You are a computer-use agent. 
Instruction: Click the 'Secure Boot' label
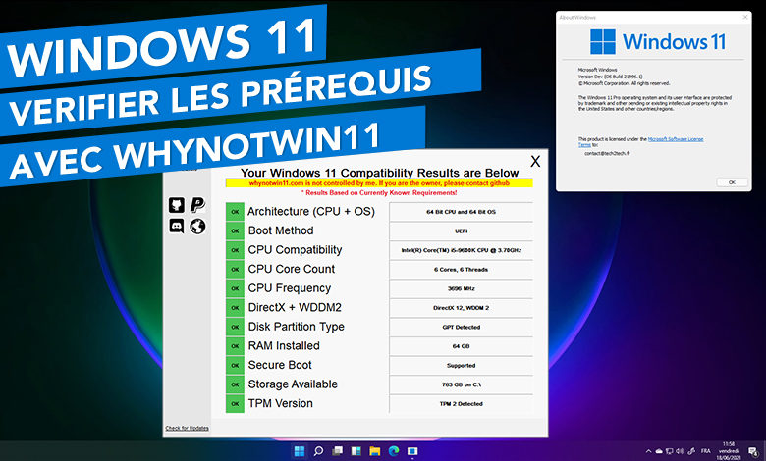280,365
